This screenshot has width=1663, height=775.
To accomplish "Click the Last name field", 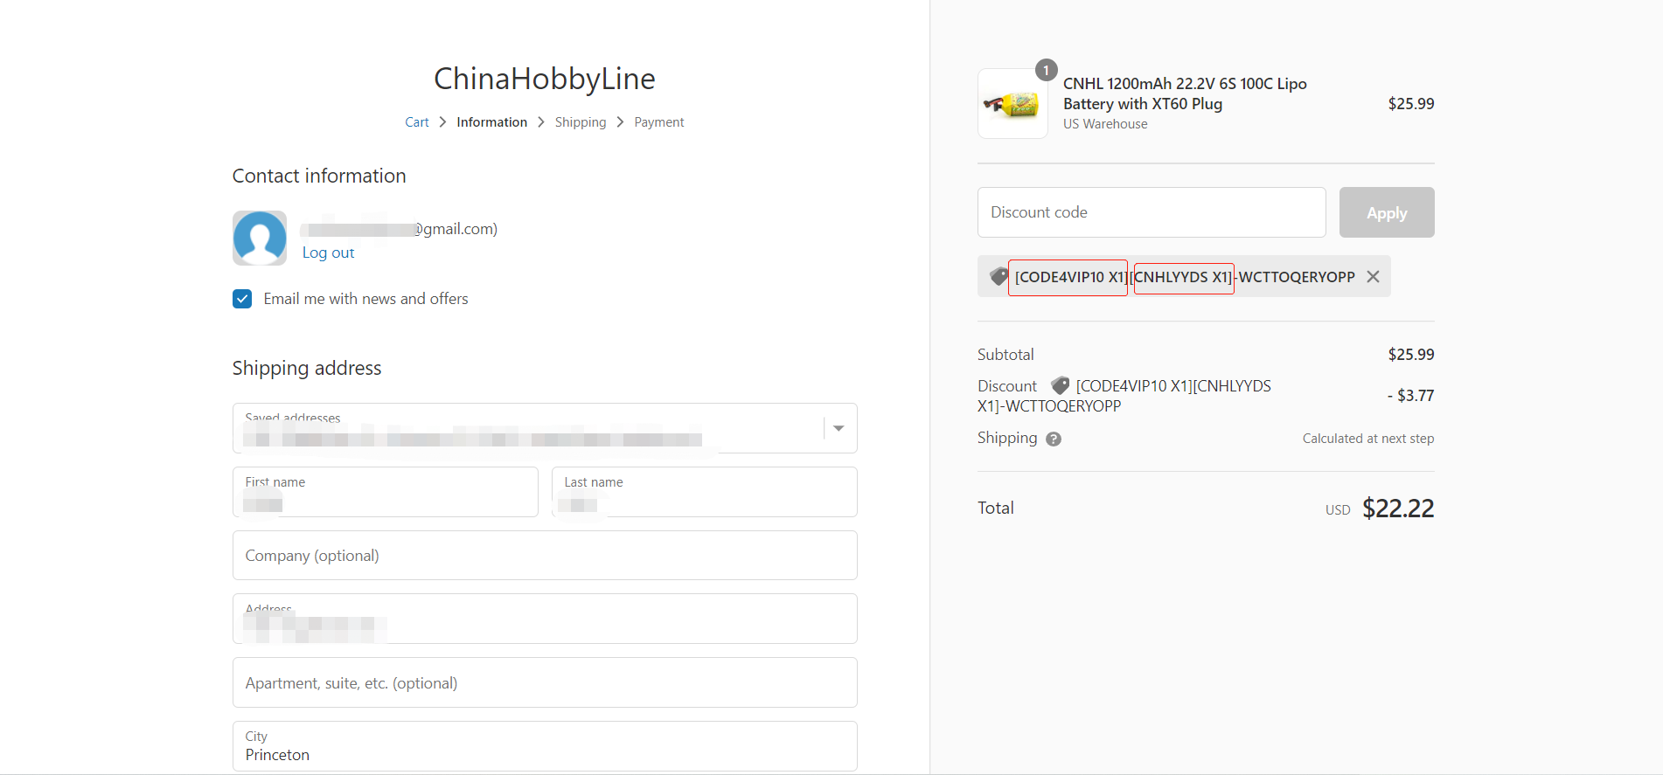I will pos(705,492).
